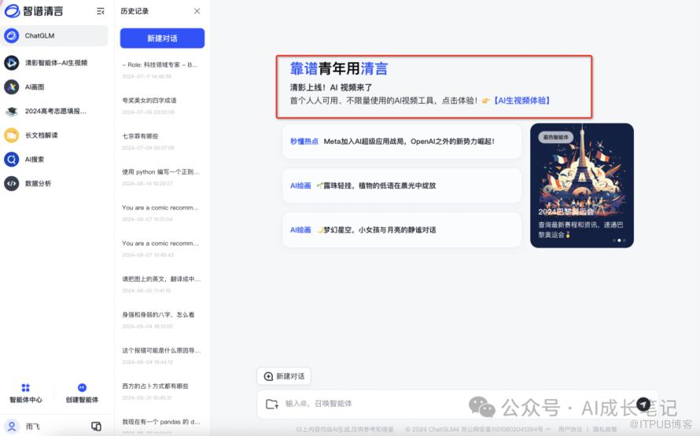Click the 【AI生视频体验】 link
The width and height of the screenshot is (700, 436).
[521, 101]
